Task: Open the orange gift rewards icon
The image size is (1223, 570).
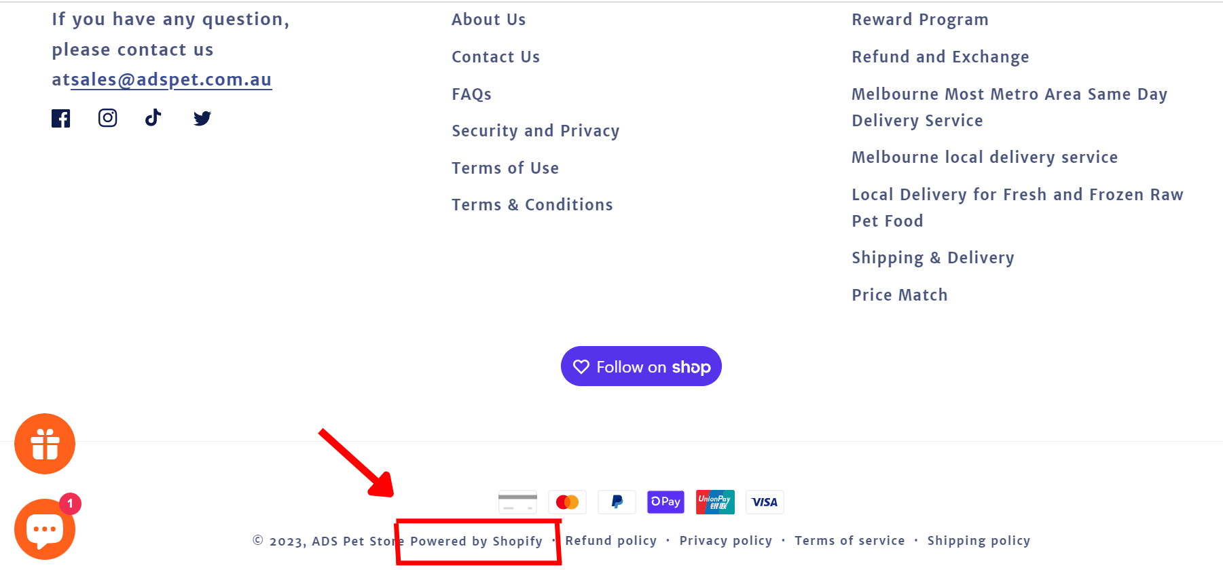Action: coord(45,444)
